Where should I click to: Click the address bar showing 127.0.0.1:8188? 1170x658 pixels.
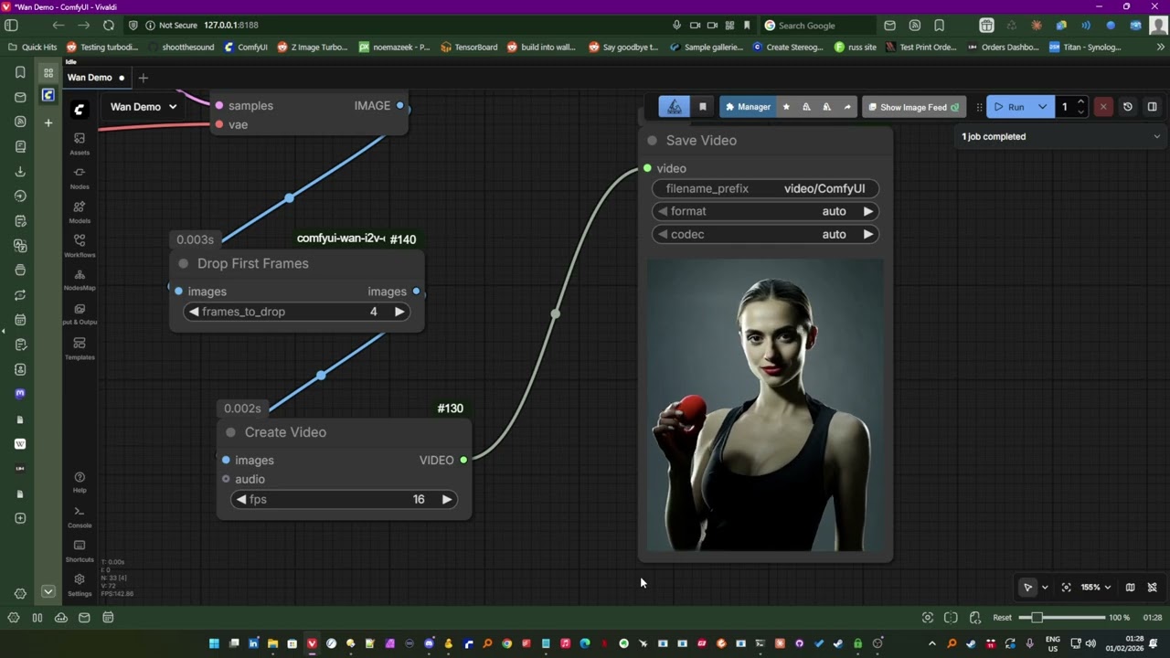[231, 26]
